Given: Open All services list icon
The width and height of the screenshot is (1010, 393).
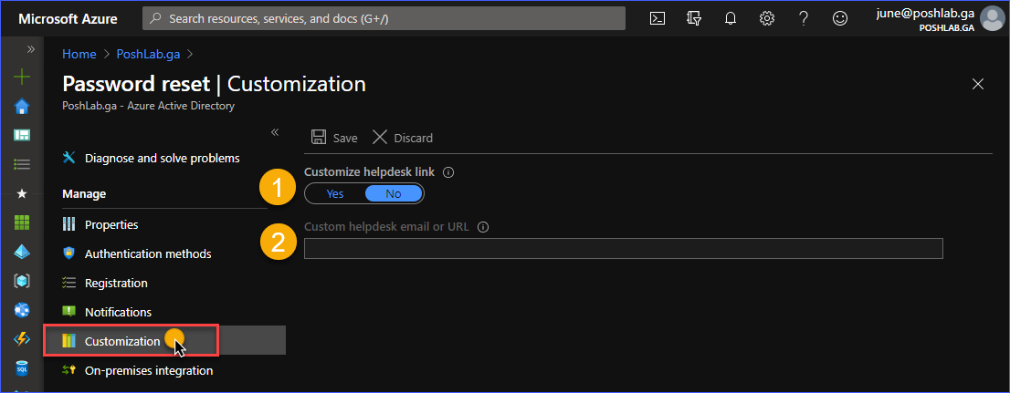Looking at the screenshot, I should [22, 164].
